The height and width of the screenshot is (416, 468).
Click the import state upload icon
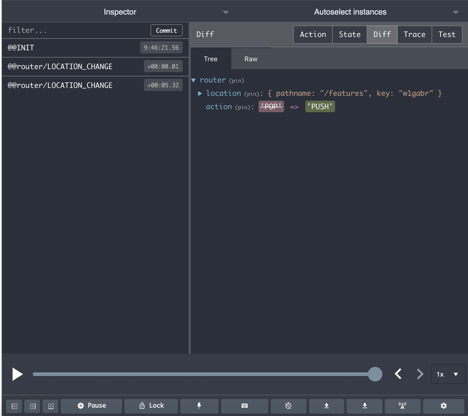327,406
